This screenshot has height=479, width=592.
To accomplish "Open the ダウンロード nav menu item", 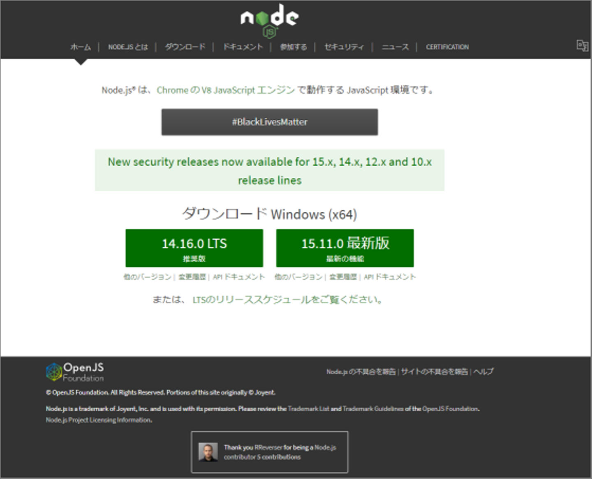I will pyautogui.click(x=185, y=47).
